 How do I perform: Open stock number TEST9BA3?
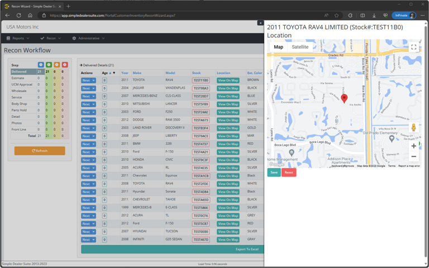coord(201,88)
